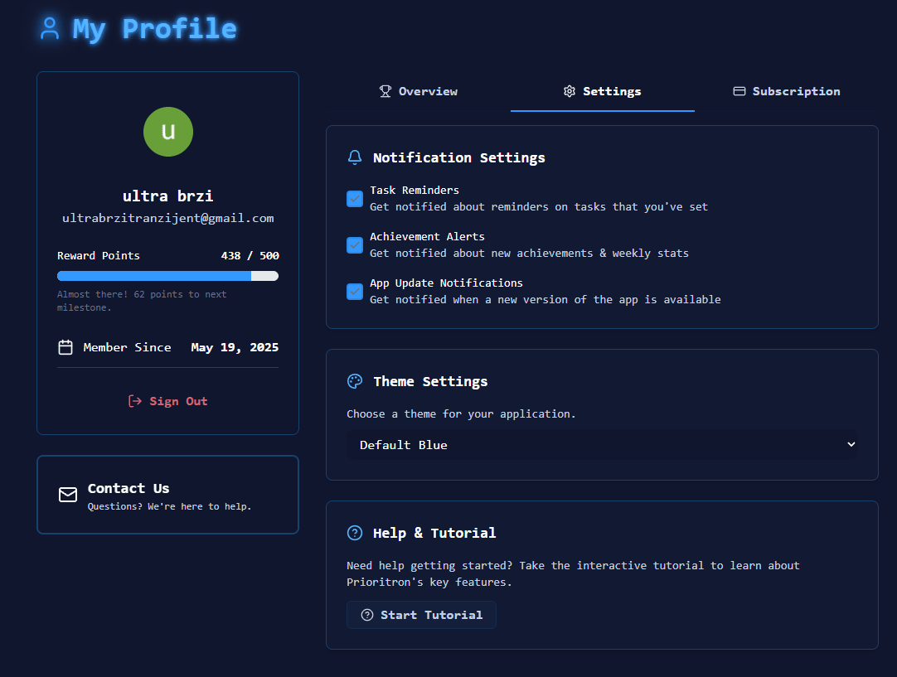Viewport: 897px width, 677px height.
Task: Click the 'Almost there! 62 points' milestone text
Action: [x=142, y=301]
